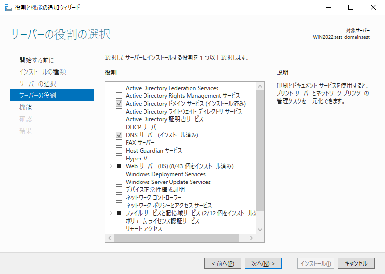Close the 役割と機能の追加ウィザード window
The width and height of the screenshot is (385, 274).
(373, 8)
